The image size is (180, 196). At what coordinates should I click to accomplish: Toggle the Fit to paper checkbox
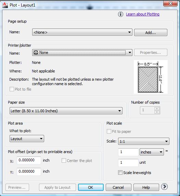[109, 131]
